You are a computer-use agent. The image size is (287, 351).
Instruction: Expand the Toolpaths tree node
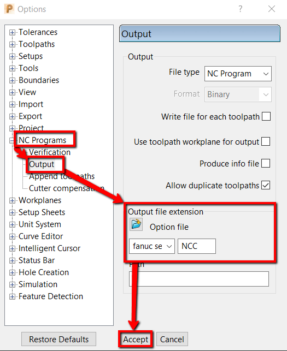pyautogui.click(x=12, y=44)
